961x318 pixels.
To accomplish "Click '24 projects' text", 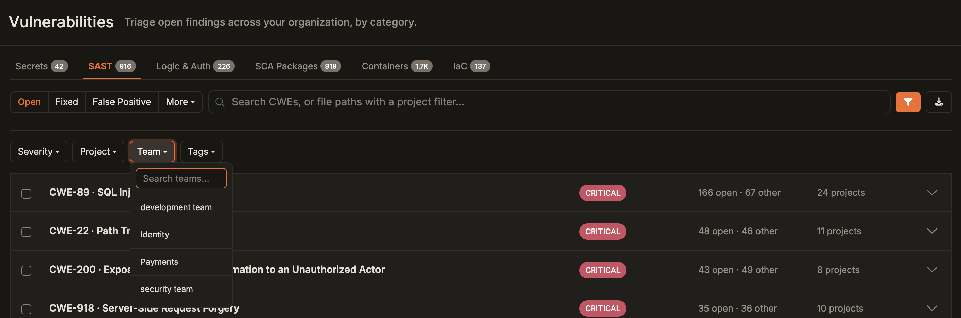I will click(841, 193).
